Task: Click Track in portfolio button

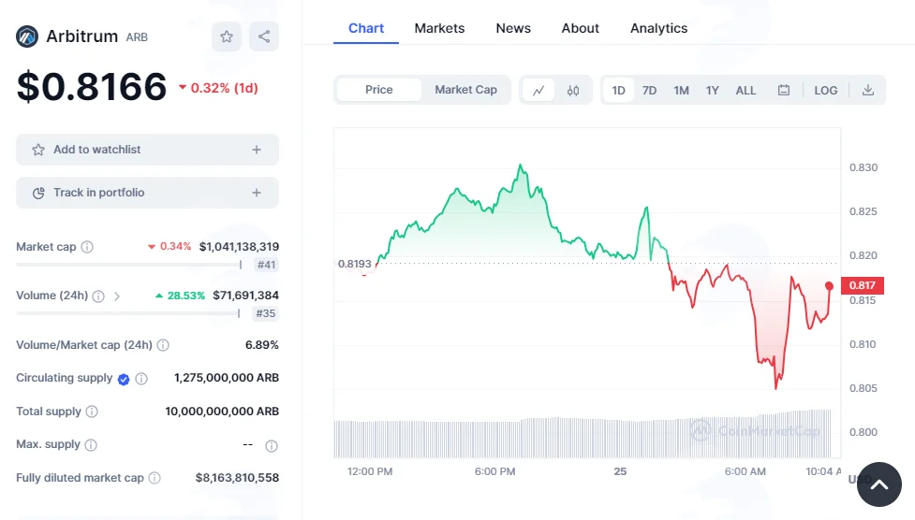Action: 147,193
